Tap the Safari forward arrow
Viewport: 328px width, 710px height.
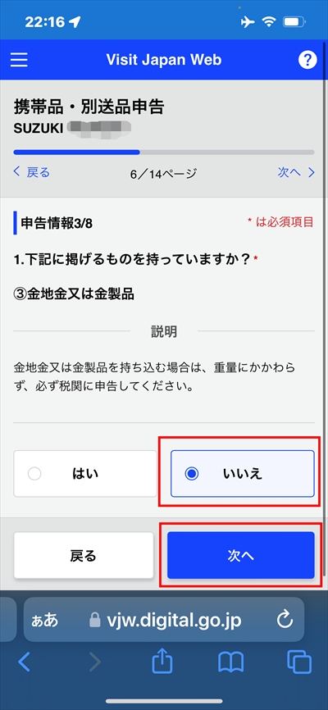coord(94,663)
